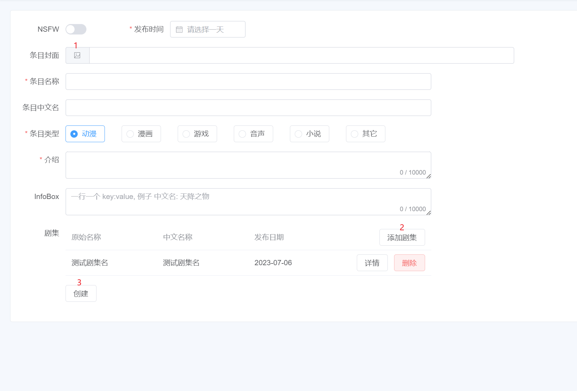Select the 游戏 type radio option
This screenshot has height=391, width=577.
point(197,134)
